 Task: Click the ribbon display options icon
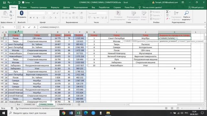183,2
